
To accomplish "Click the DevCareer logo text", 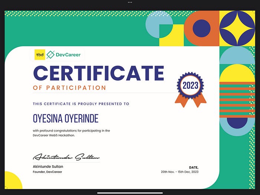I will tap(68, 55).
